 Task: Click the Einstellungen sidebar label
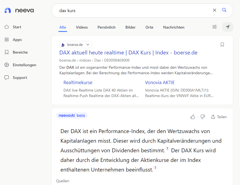(24, 65)
